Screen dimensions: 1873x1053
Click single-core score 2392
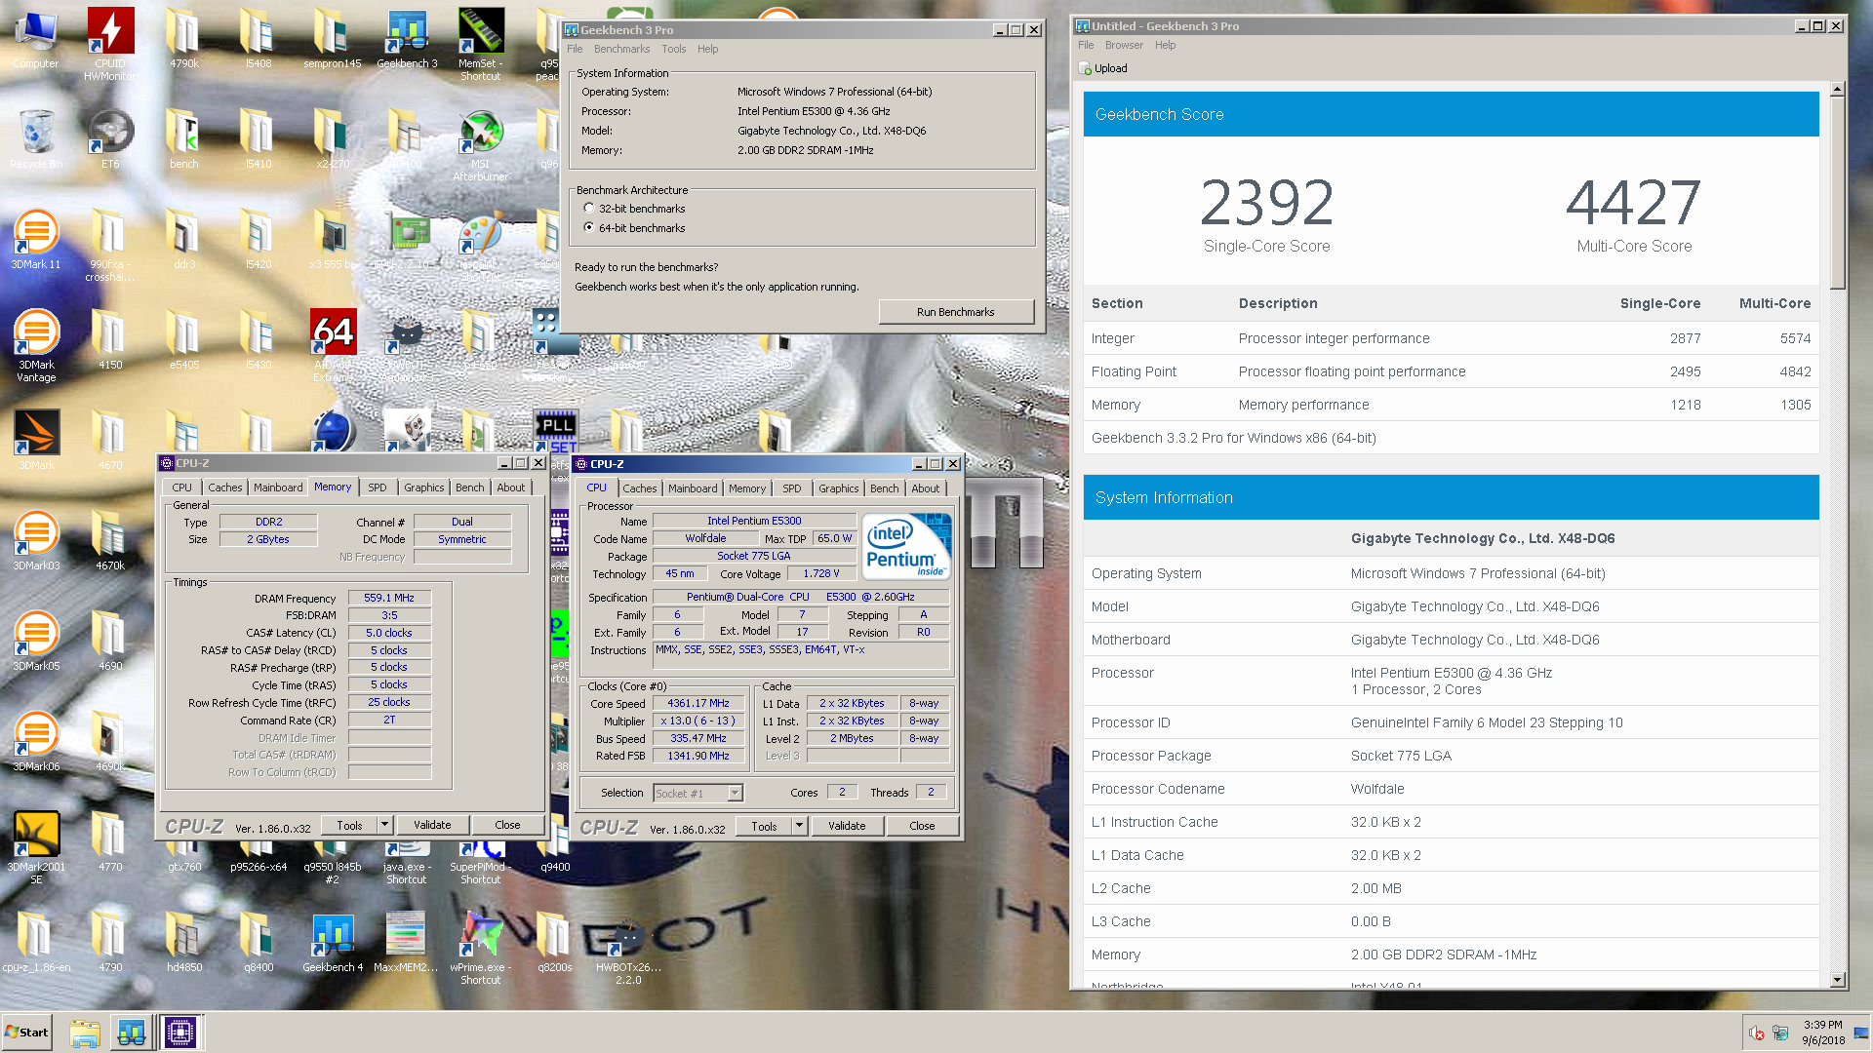click(x=1266, y=203)
